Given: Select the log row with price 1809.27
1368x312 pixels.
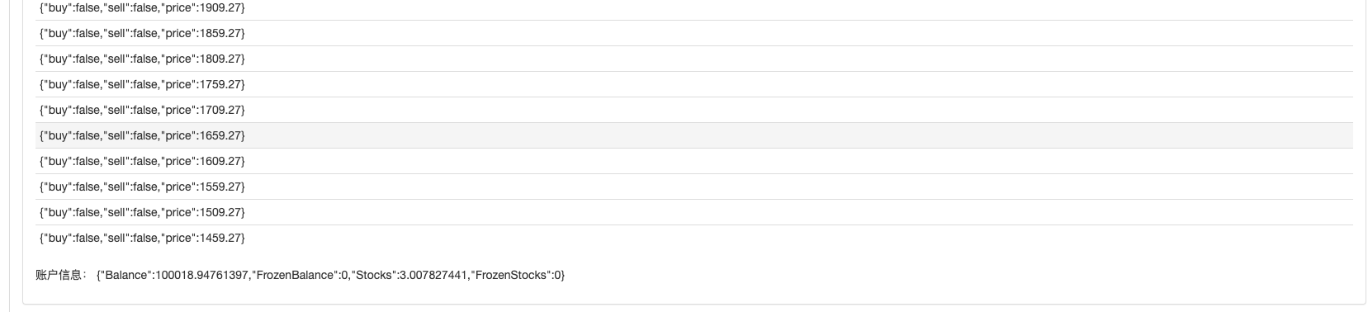Looking at the screenshot, I should pos(693,59).
